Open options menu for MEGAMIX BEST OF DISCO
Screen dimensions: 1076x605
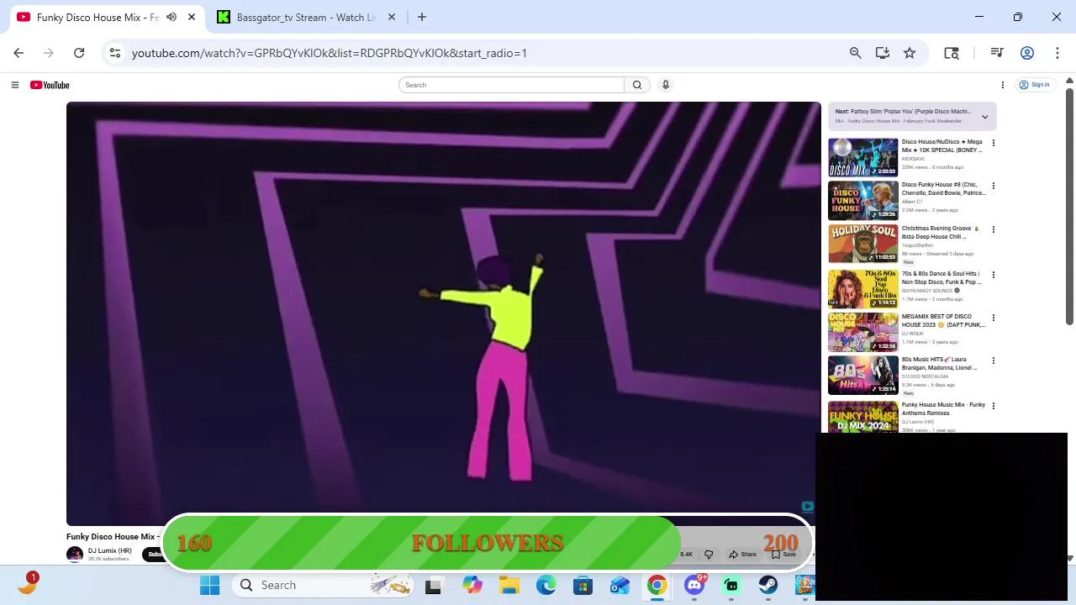click(x=993, y=318)
